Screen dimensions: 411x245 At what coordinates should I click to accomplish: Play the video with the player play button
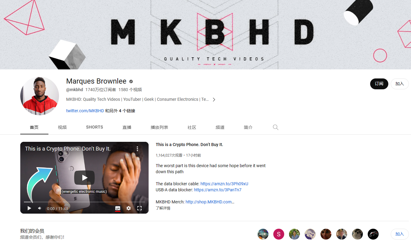coord(29,208)
